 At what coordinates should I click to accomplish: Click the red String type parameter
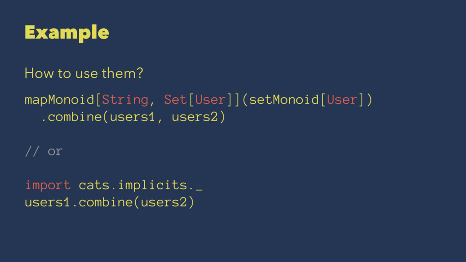(125, 100)
